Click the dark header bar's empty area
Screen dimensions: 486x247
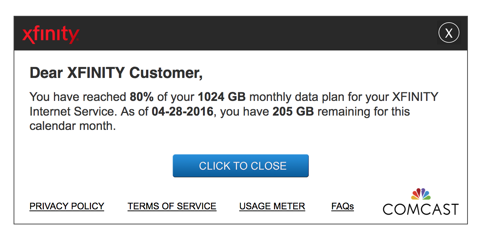pos(257,34)
